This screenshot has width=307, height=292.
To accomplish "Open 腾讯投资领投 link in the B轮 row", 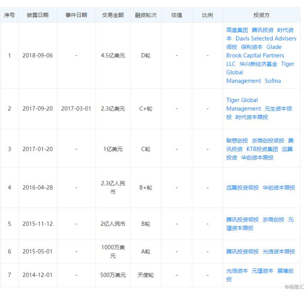I will (x=242, y=219).
